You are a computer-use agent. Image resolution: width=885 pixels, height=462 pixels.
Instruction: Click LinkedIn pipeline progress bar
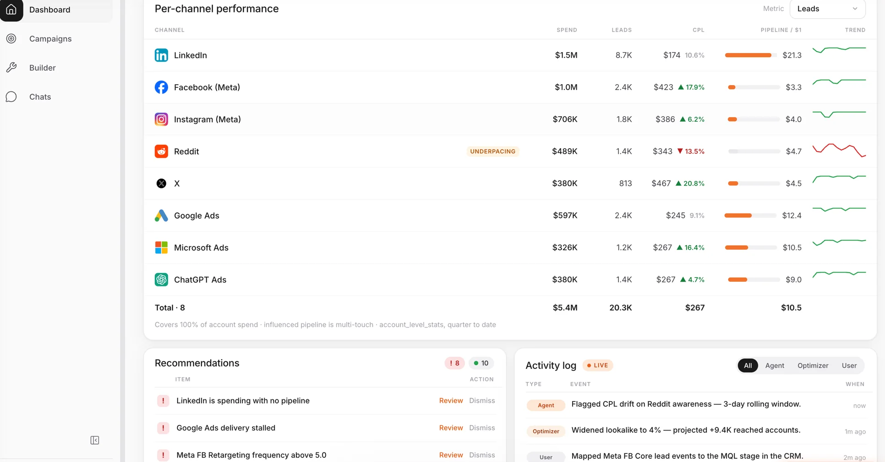(x=751, y=55)
